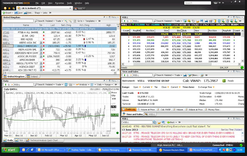Click the Print toolbar icon
The image size is (247, 156).
[x=25, y=13]
